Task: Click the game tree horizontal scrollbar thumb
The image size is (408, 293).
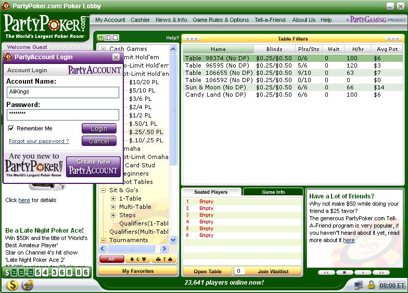Action: pyautogui.click(x=131, y=248)
